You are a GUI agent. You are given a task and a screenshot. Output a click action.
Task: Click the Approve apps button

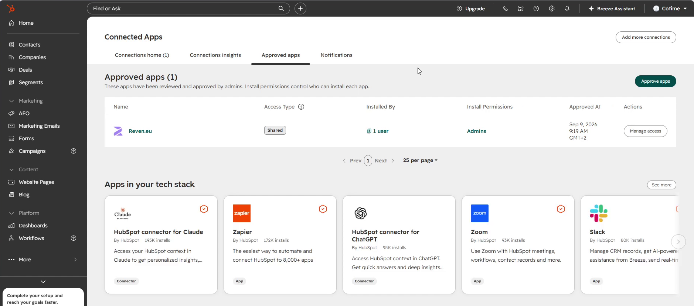click(656, 81)
